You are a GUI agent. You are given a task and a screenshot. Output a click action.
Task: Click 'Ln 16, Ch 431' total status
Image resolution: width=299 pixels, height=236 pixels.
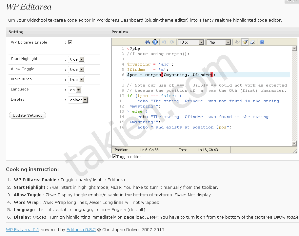209,150
